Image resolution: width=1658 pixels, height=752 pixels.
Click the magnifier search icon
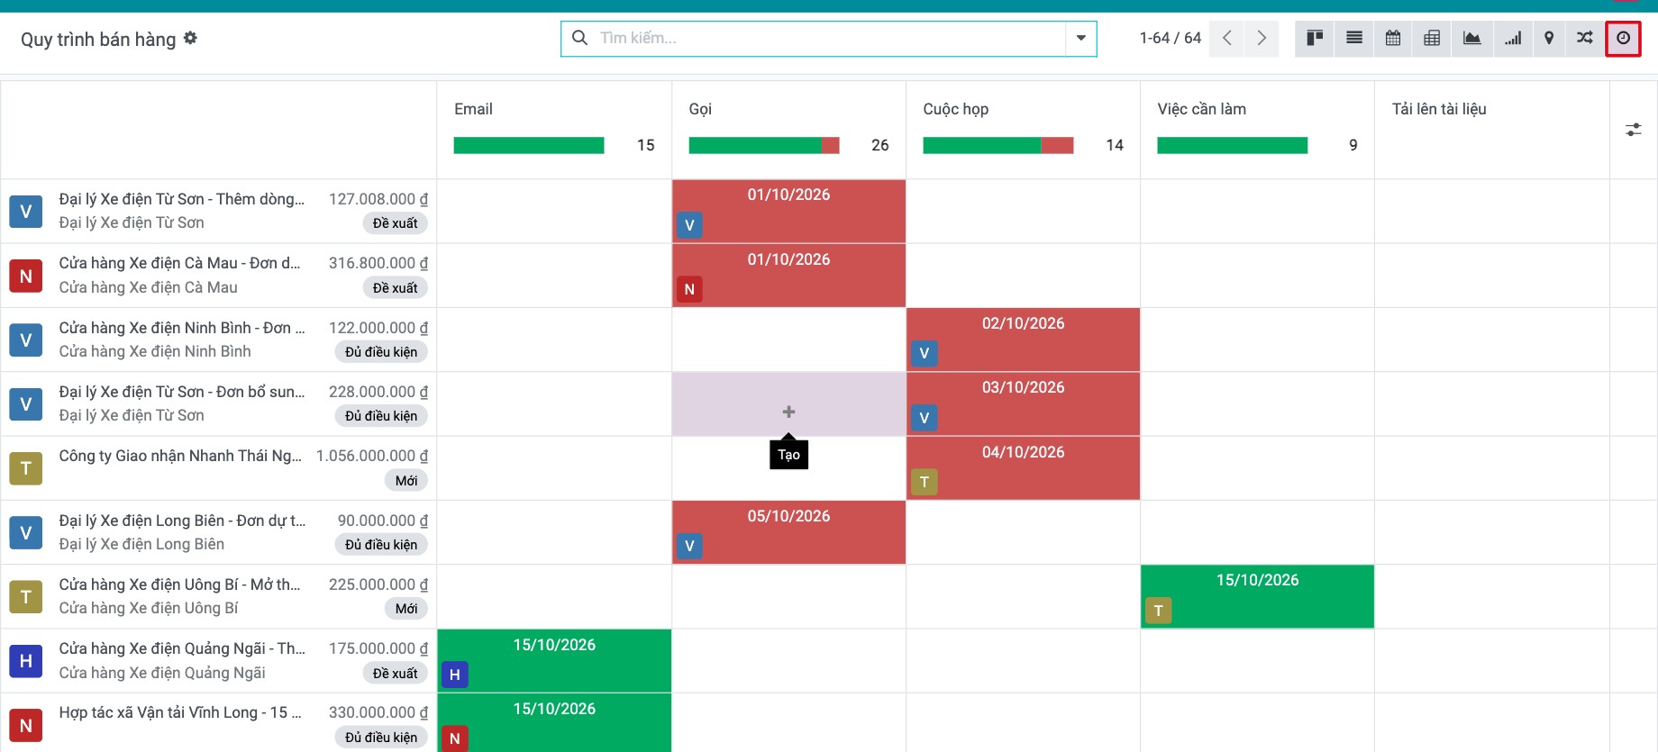point(580,38)
